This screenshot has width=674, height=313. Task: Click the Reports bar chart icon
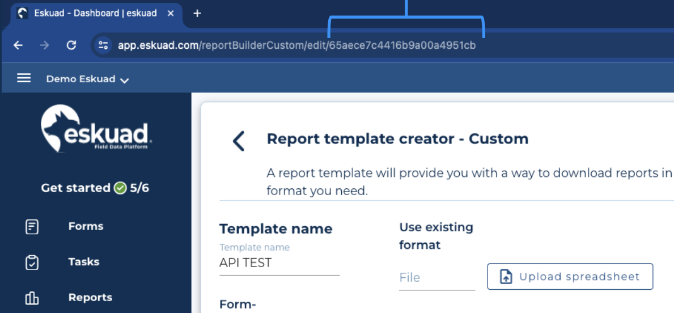coord(32,298)
